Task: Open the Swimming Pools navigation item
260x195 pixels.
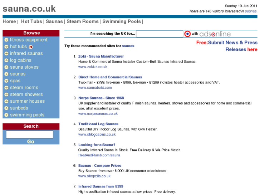Action: coord(122,21)
